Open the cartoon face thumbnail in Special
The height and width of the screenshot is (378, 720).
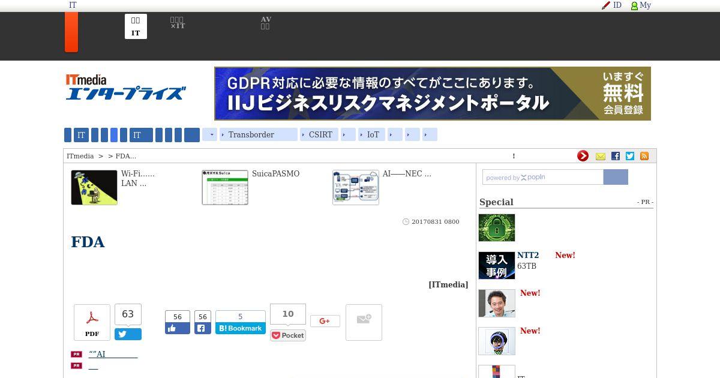coord(497,341)
